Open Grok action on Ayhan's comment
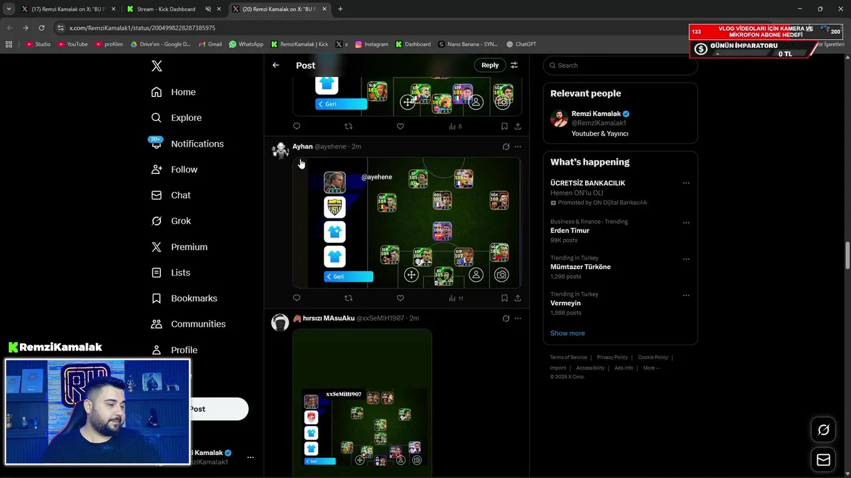The image size is (851, 478). pyautogui.click(x=506, y=147)
